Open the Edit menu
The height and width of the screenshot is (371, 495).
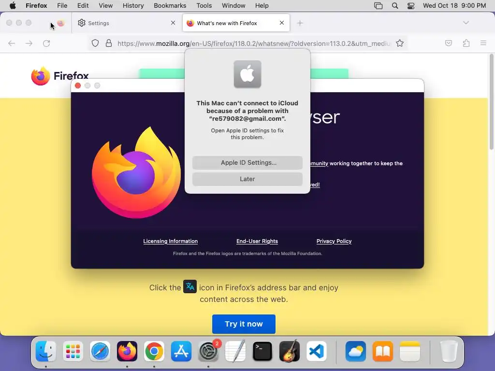point(83,5)
